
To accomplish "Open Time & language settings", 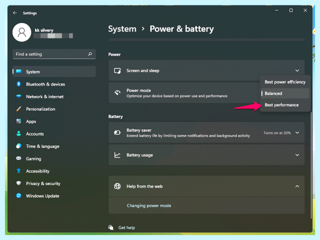I will pos(54,146).
